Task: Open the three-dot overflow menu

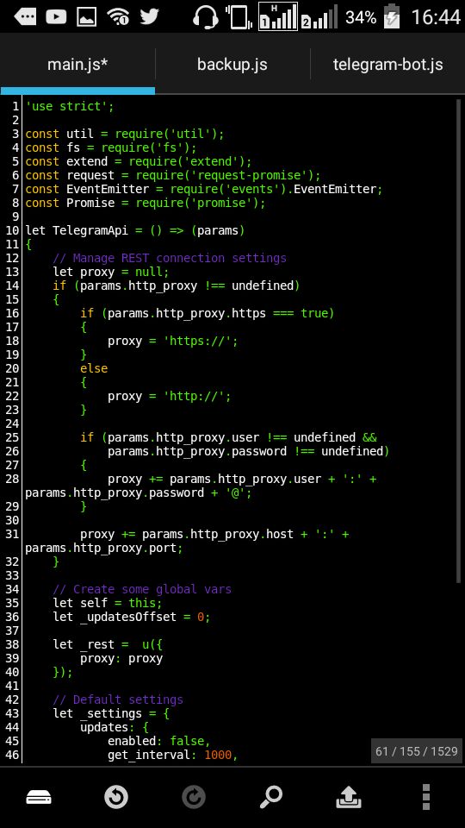Action: (426, 797)
